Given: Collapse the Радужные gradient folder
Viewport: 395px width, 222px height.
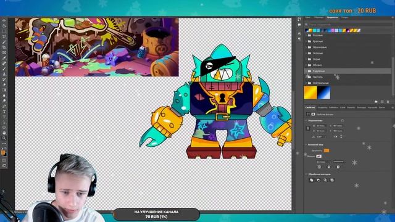Looking at the screenshot, I should 306,71.
